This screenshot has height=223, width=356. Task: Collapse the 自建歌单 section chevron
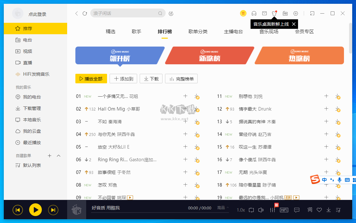58,156
